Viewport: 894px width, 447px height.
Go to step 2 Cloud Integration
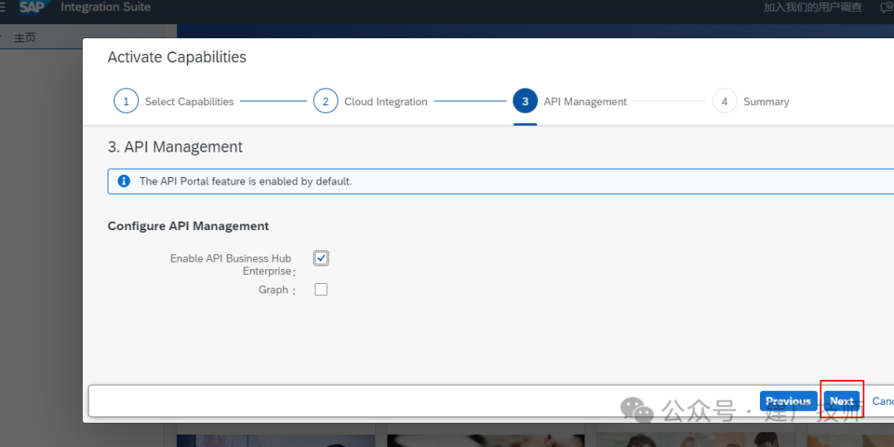(371, 102)
